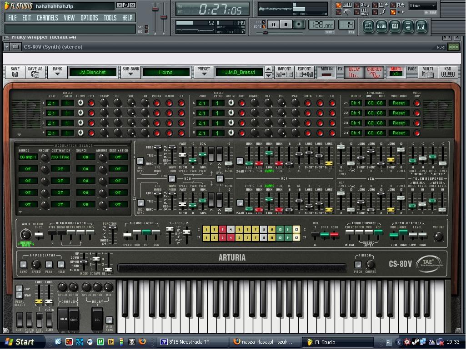The image size is (466, 350).
Task: Open the piano roll icon
Action: pyautogui.click(x=395, y=26)
